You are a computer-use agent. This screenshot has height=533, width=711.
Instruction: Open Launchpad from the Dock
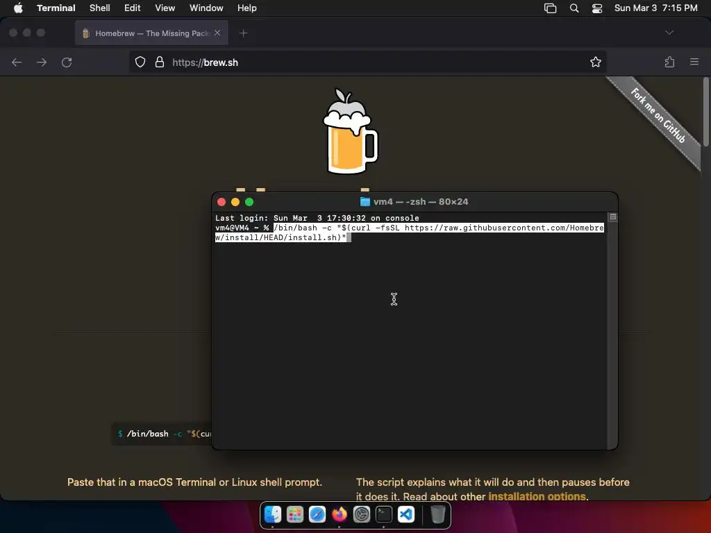click(294, 514)
